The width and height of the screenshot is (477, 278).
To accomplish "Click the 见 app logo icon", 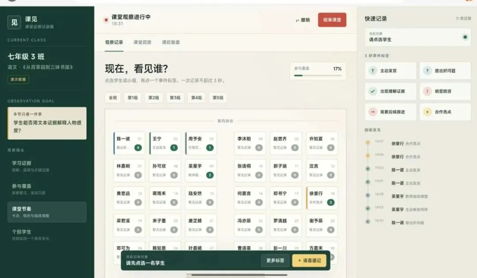I will pyautogui.click(x=14, y=22).
